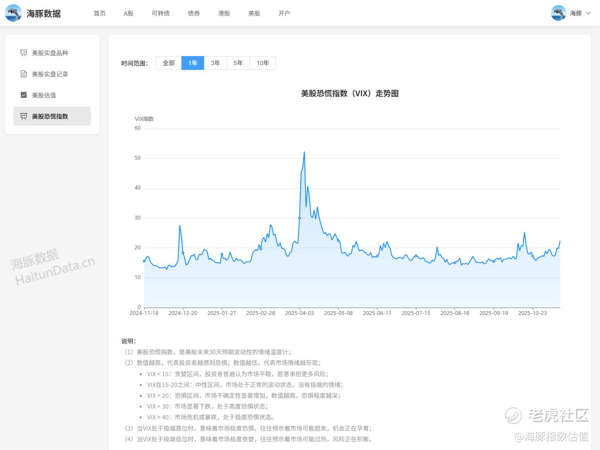This screenshot has width=600, height=450.
Task: Click the VIX peak above 50
Action: pyautogui.click(x=304, y=152)
